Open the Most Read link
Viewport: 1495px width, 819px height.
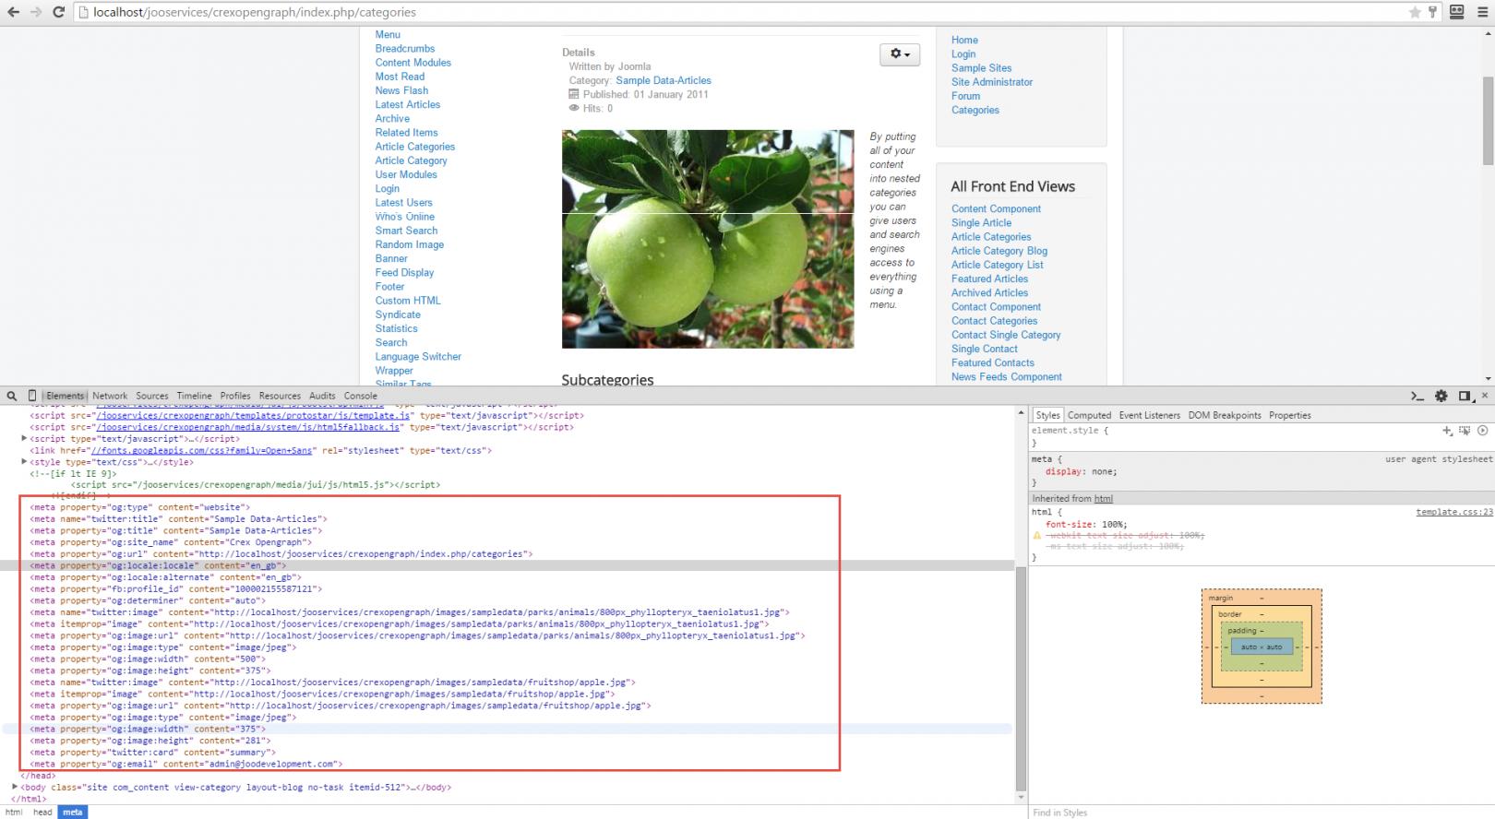[x=400, y=77]
